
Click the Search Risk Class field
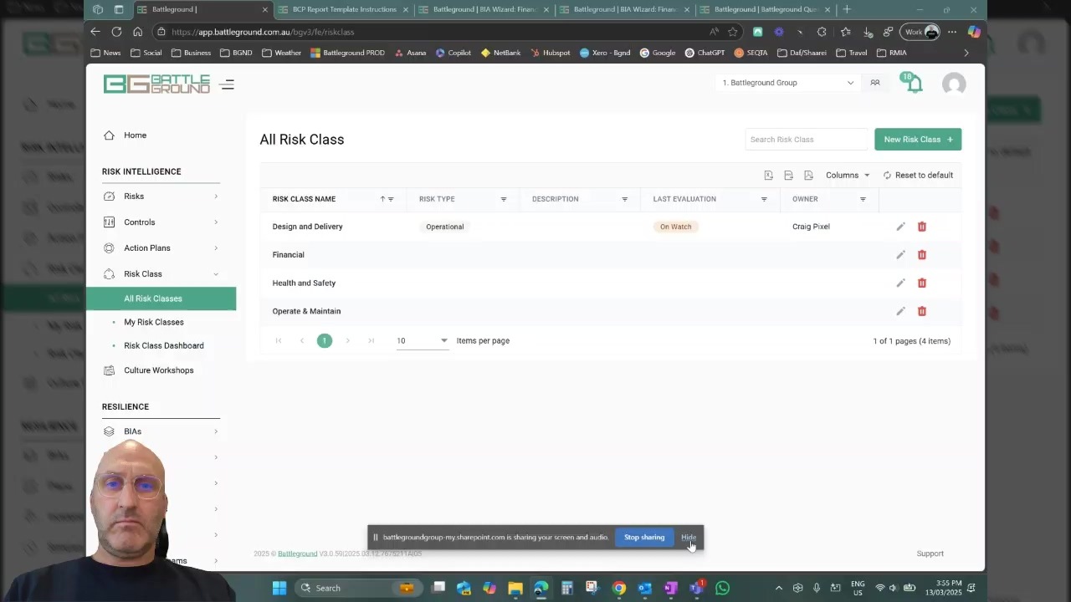[806, 140]
